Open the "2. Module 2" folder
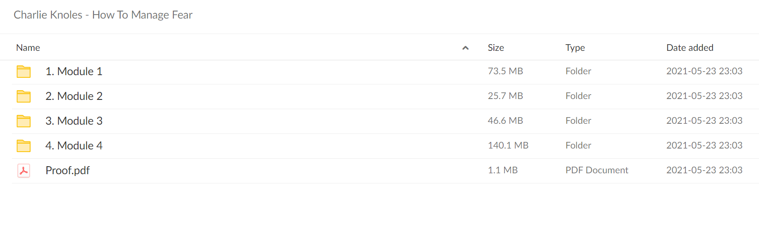The width and height of the screenshot is (759, 225). tap(74, 96)
